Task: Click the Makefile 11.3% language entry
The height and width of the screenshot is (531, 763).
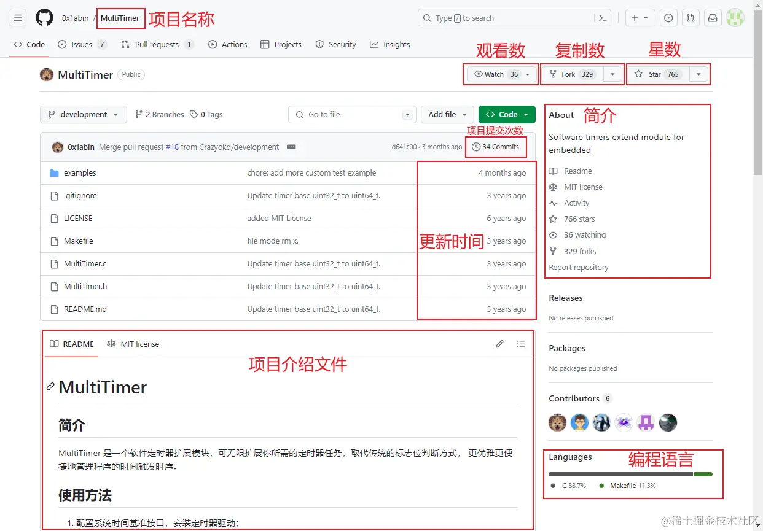Action: pyautogui.click(x=627, y=486)
